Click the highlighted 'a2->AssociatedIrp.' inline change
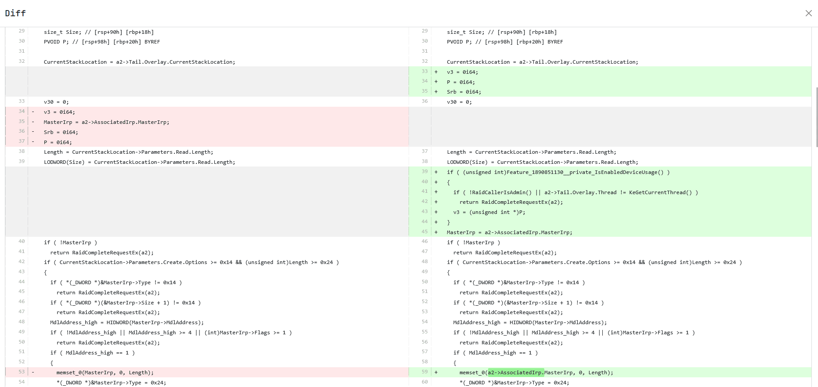This screenshot has height=387, width=818. (516, 373)
